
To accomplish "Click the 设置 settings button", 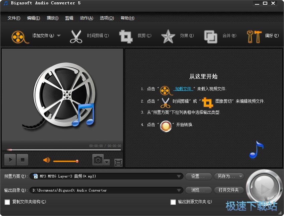I will (x=198, y=176).
